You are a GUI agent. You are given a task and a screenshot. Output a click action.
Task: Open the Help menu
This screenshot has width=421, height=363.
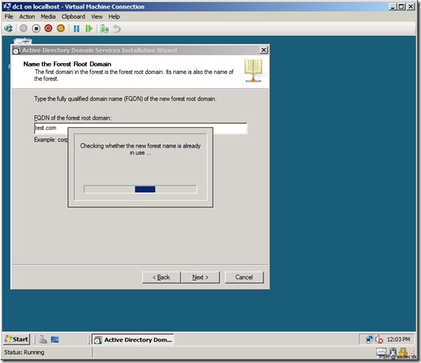pyautogui.click(x=114, y=16)
